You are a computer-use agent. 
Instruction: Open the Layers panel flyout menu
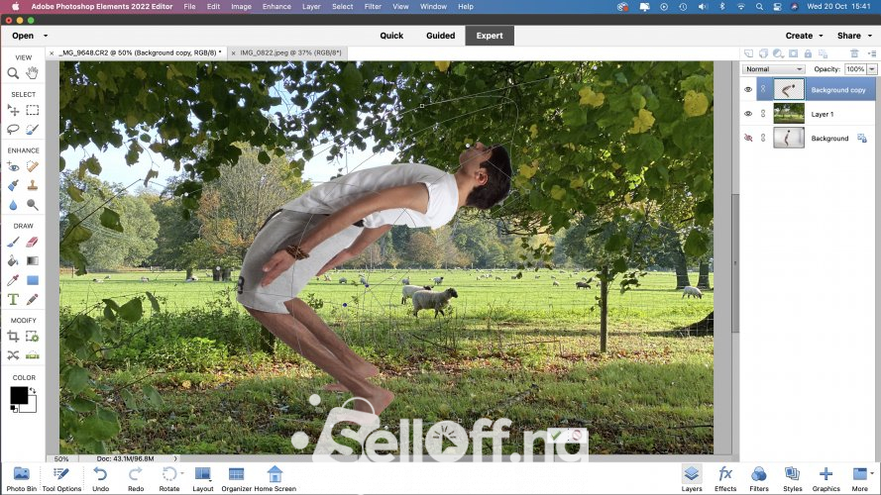[x=871, y=53]
